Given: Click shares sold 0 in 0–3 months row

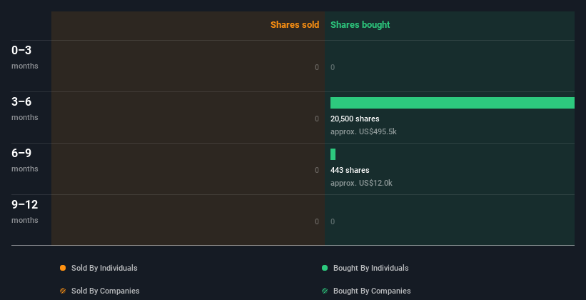Looking at the screenshot, I should [317, 67].
